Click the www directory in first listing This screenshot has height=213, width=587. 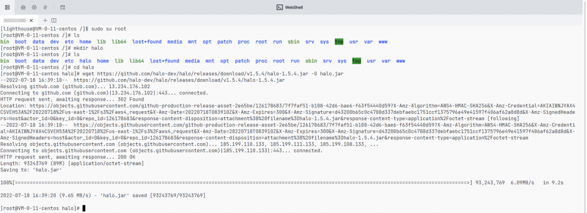click(x=383, y=42)
